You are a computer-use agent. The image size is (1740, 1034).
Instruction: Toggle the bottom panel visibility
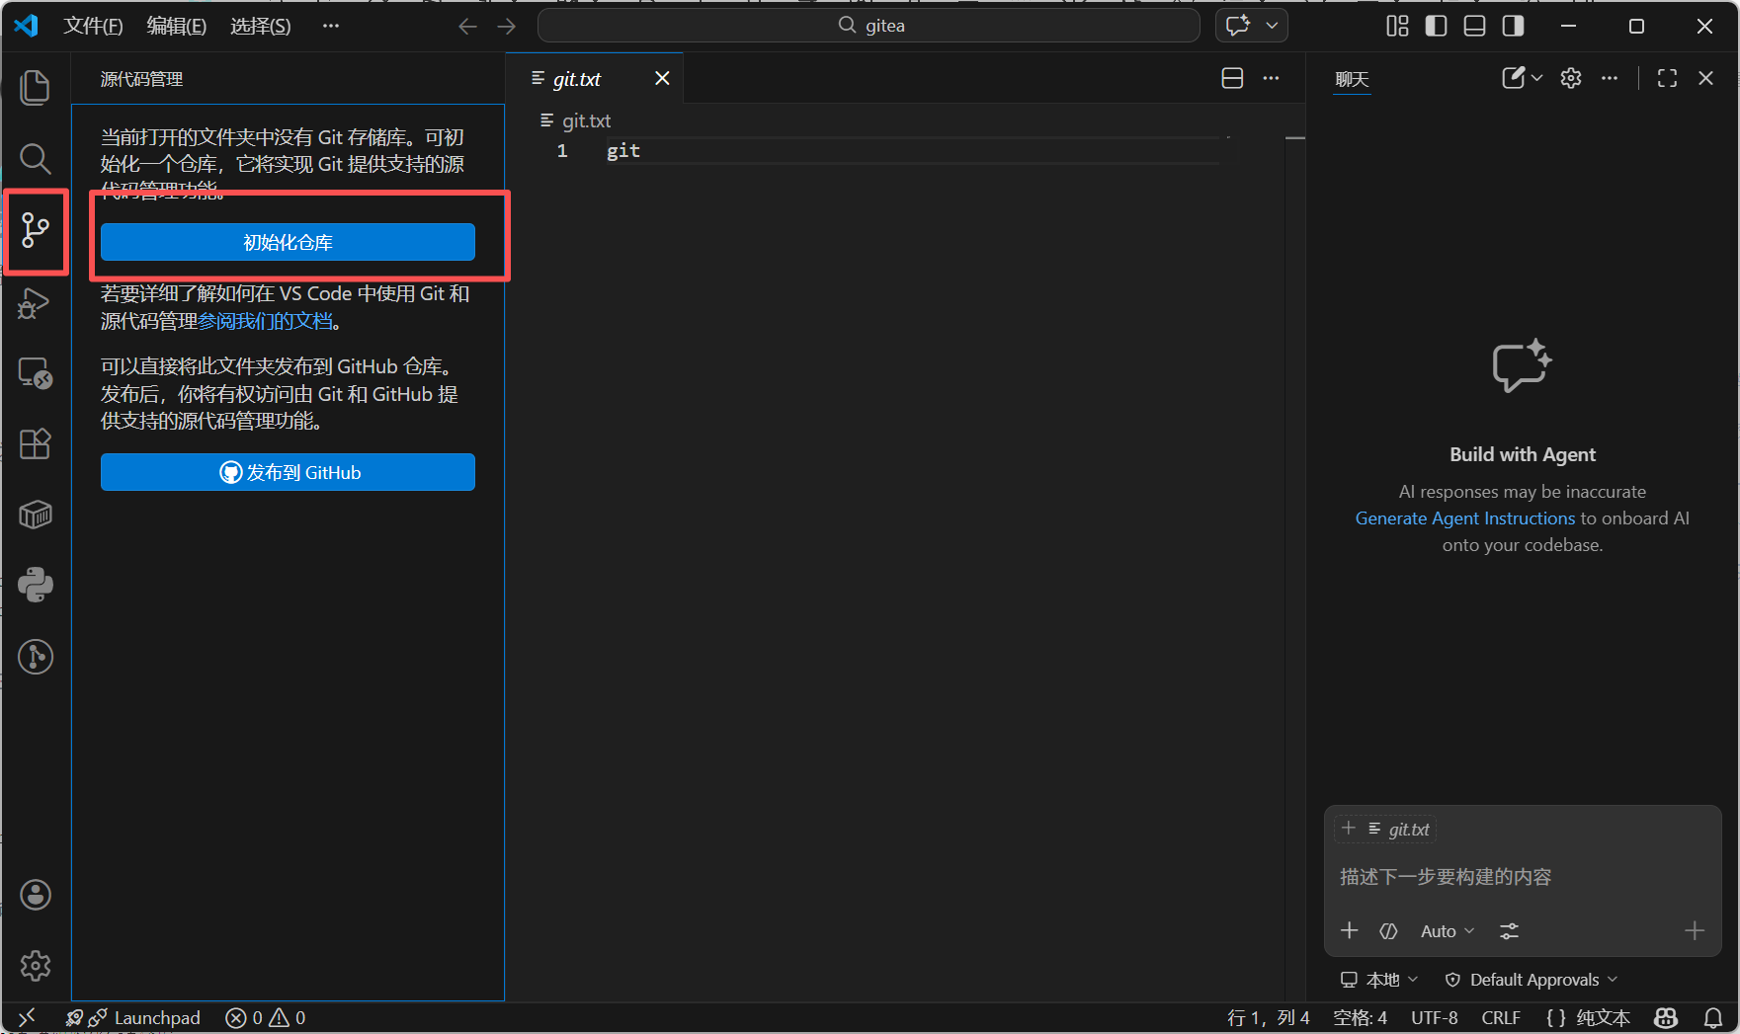click(x=1474, y=26)
